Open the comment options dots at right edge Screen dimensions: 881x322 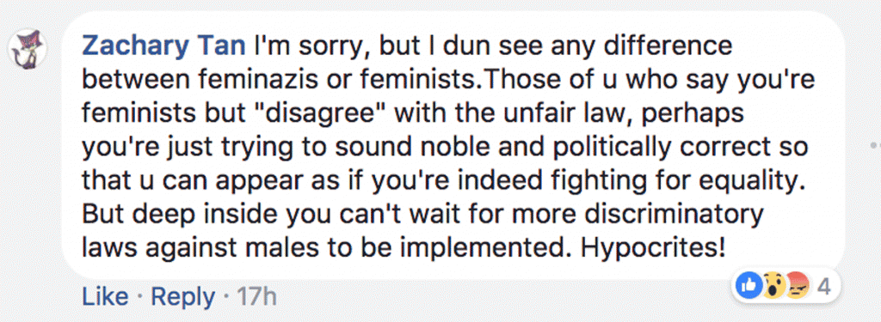(x=874, y=143)
